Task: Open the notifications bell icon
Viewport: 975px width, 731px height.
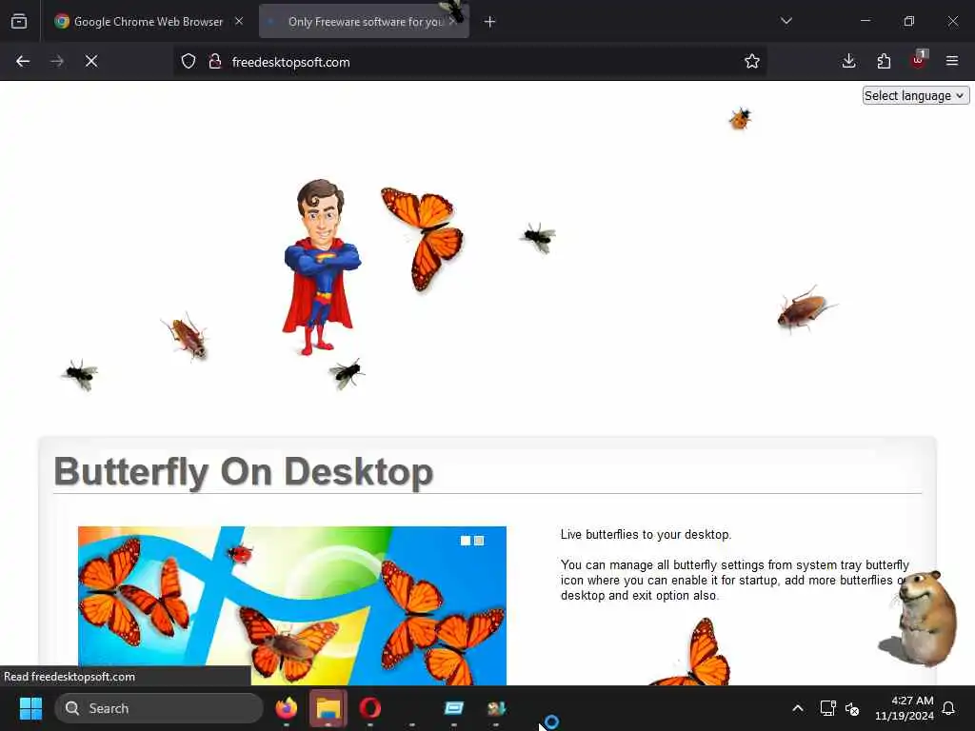Action: pyautogui.click(x=949, y=708)
